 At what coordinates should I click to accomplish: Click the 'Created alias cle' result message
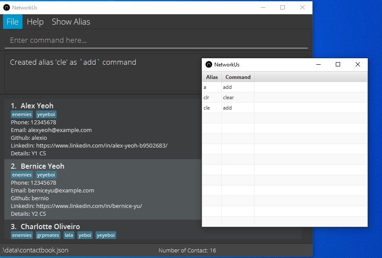73,62
